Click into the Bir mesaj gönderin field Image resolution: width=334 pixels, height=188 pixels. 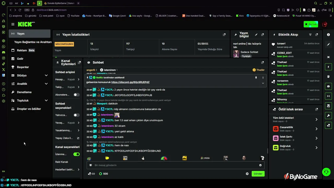coord(175,165)
